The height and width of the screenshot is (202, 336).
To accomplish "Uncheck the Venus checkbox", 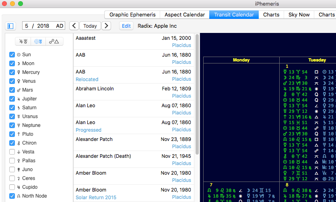I will [x=12, y=81].
